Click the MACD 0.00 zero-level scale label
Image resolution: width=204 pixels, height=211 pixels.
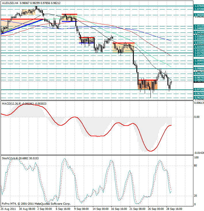(x=197, y=117)
